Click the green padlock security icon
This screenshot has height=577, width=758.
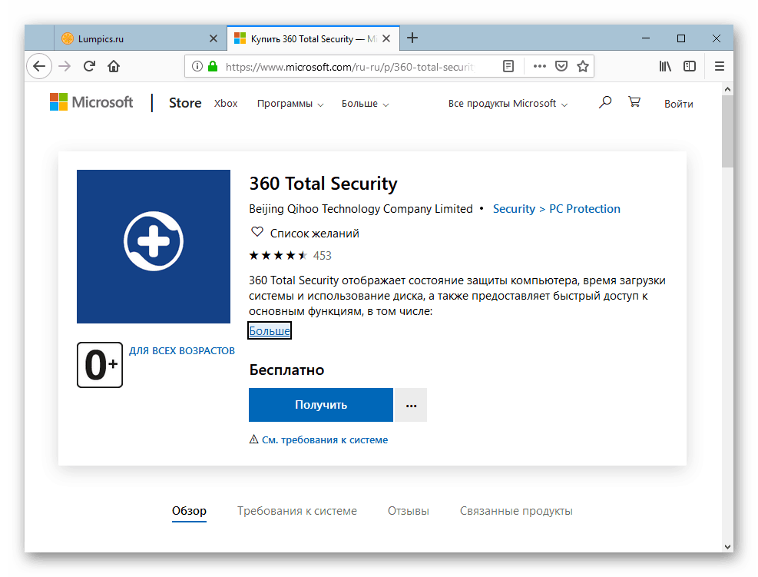coord(213,66)
